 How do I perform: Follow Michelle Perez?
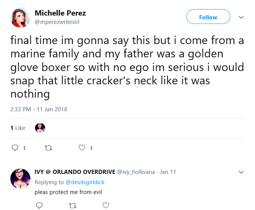click(208, 17)
